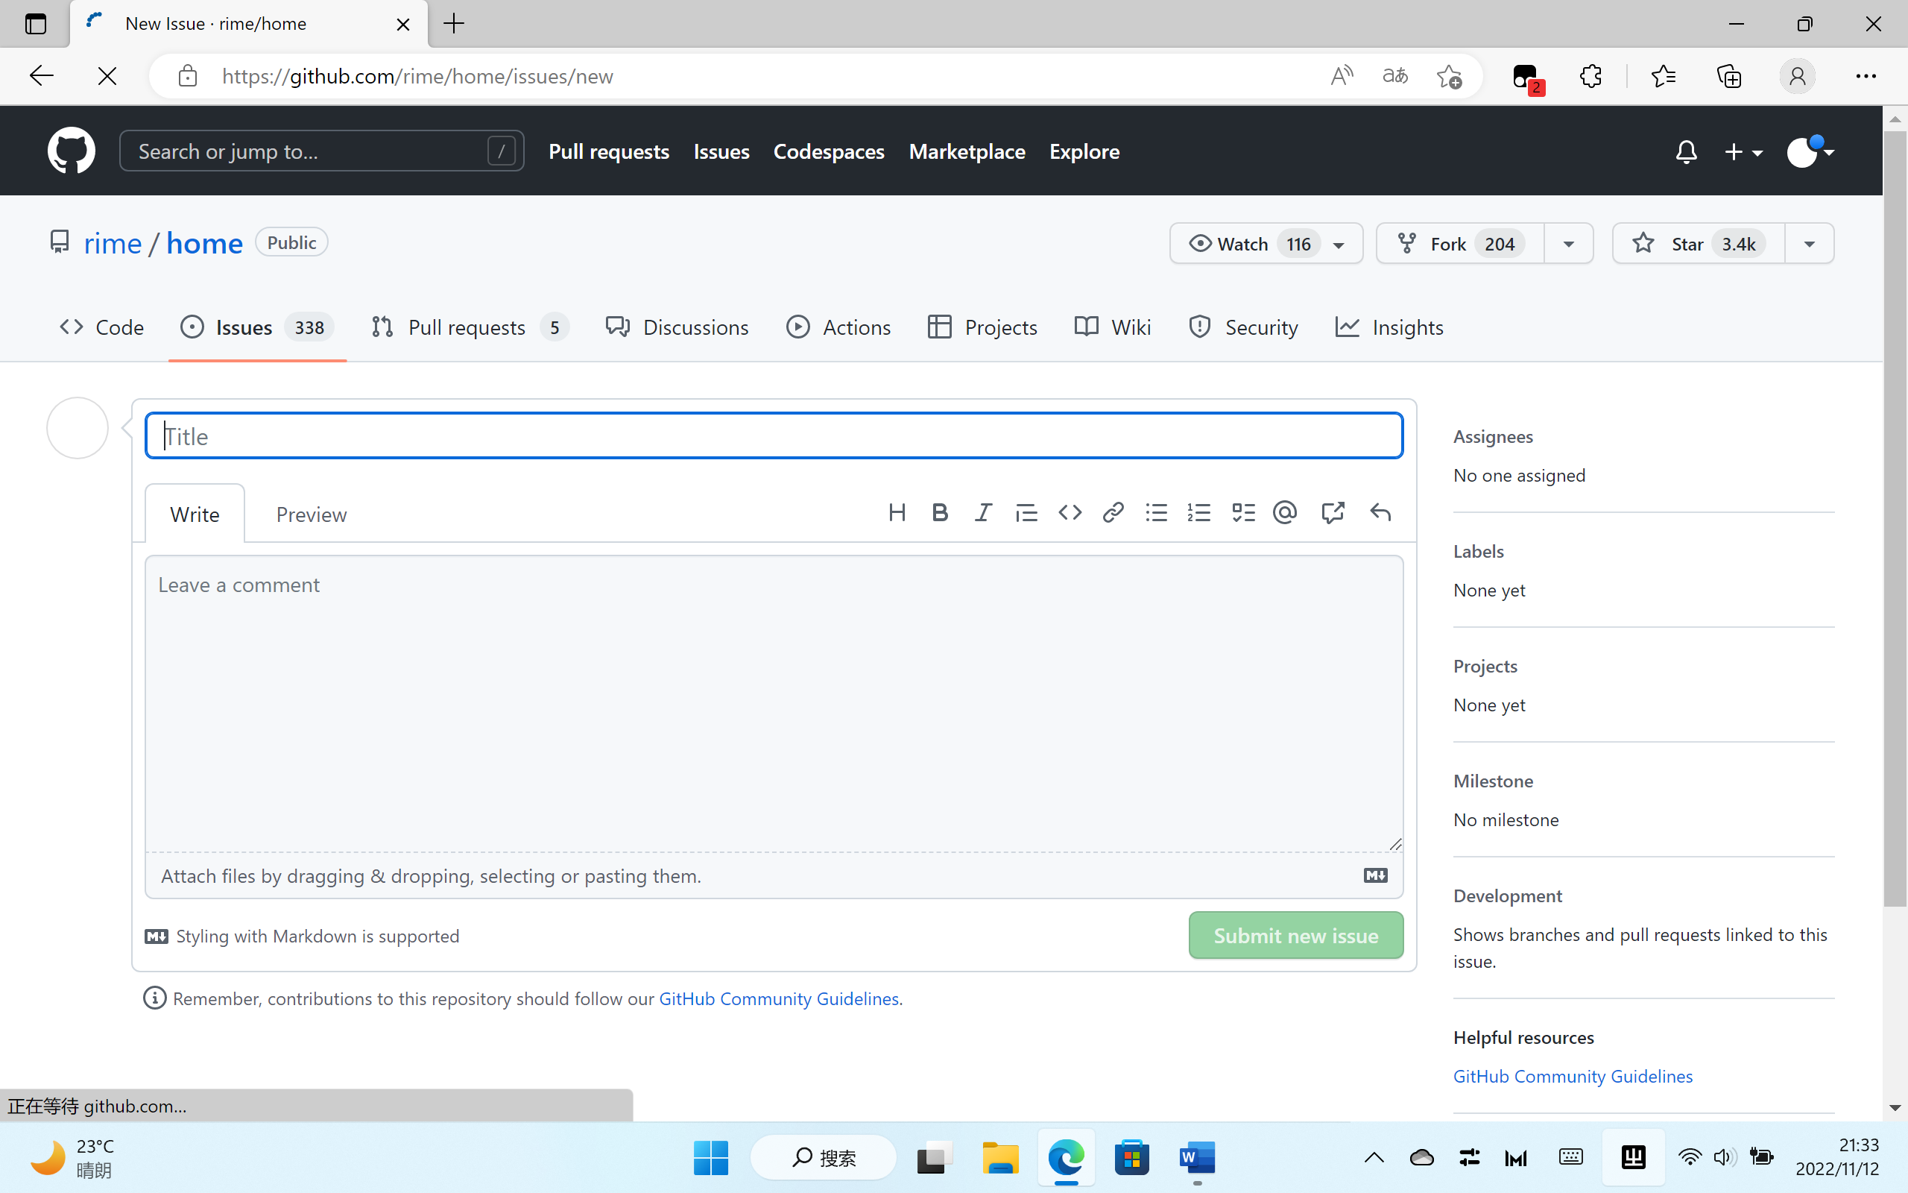The width and height of the screenshot is (1908, 1193).
Task: Open the notifications bell icon
Action: click(1686, 151)
